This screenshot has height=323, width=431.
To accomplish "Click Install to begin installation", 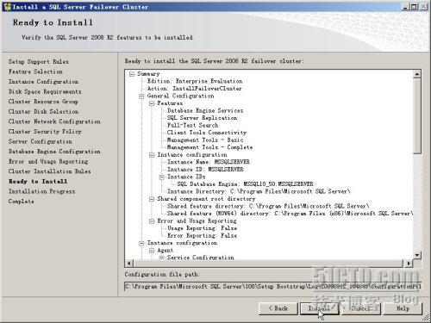I will [x=319, y=308].
